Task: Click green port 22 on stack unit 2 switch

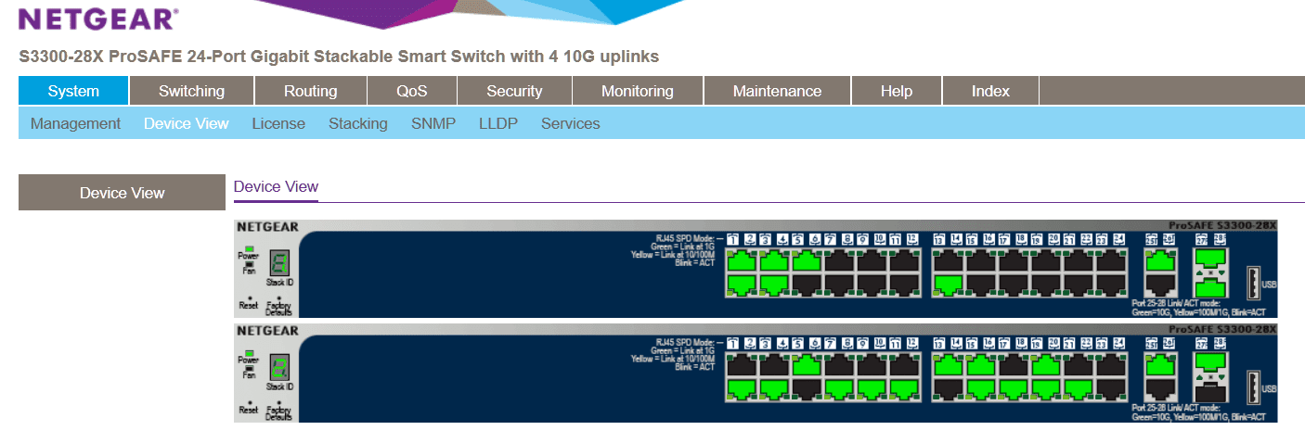Action: click(x=1079, y=388)
